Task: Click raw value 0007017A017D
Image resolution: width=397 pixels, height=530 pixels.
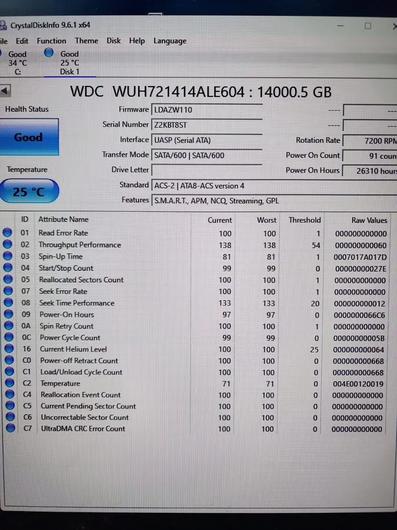Action: pyautogui.click(x=360, y=257)
